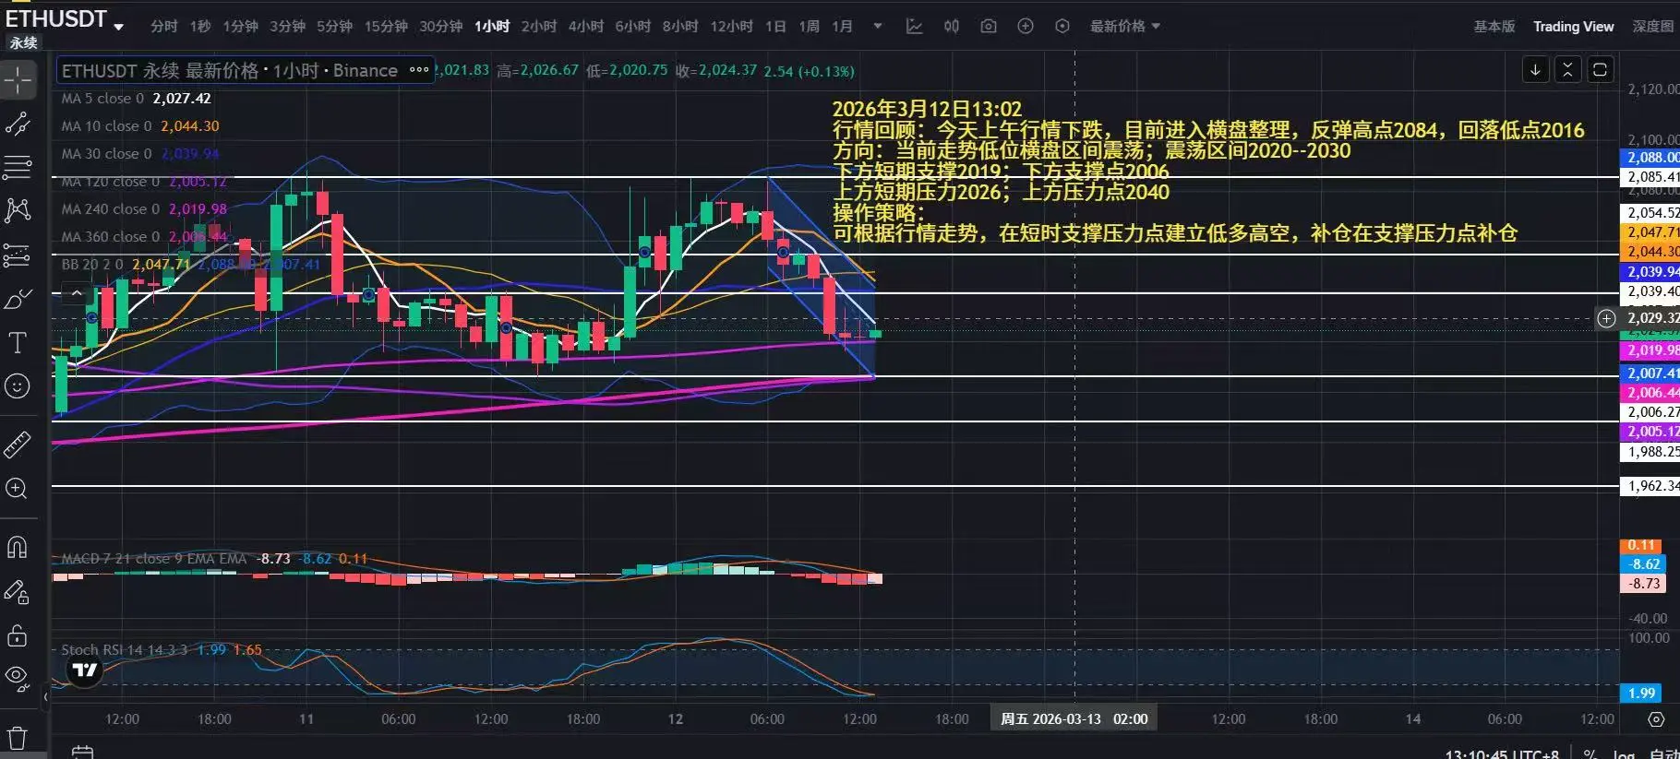Click the collapse pane arrows button
The height and width of the screenshot is (759, 1680).
tap(1567, 70)
